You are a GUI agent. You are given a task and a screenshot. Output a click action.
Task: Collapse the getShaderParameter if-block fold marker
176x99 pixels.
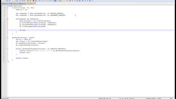pyautogui.click(x=7, y=49)
